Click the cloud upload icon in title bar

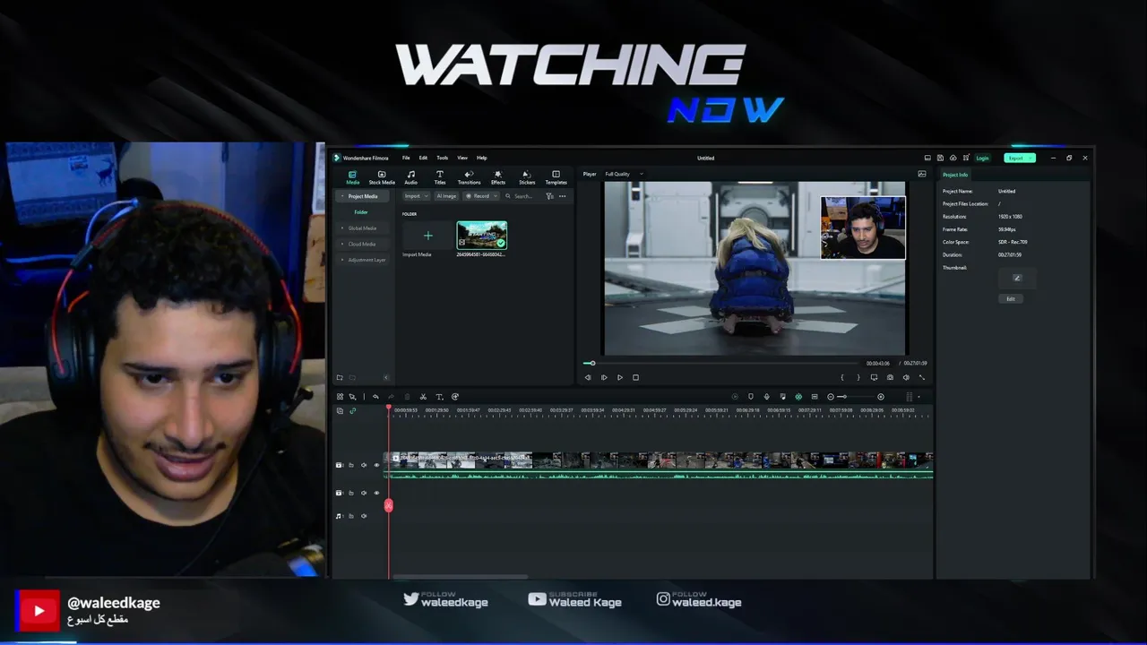tap(953, 158)
